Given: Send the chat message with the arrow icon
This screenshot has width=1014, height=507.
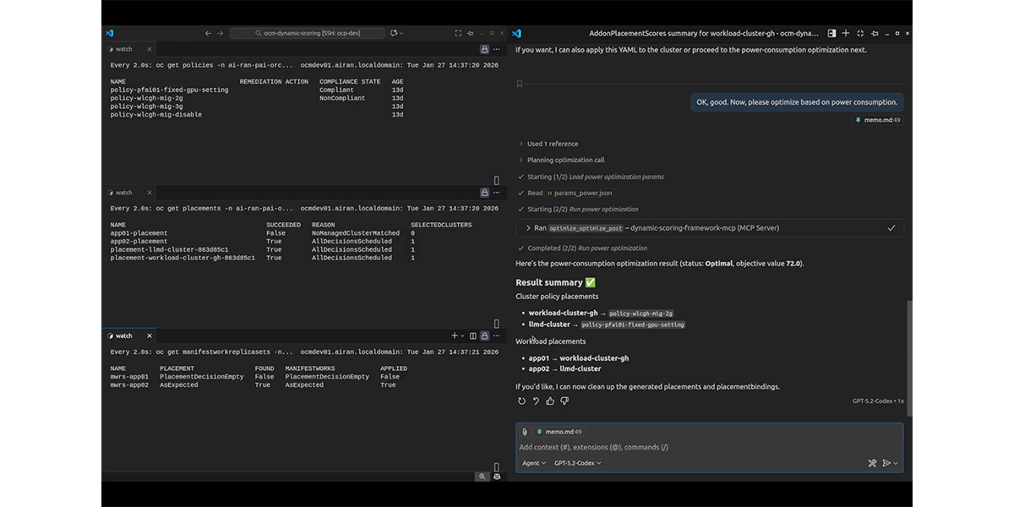Looking at the screenshot, I should (x=886, y=463).
